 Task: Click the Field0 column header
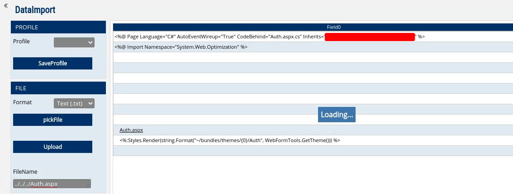(333, 27)
